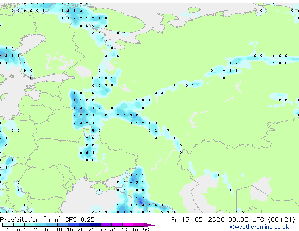Click the 20–25 mm legend color box
Viewport: 299px width, 231px height.
84,225
